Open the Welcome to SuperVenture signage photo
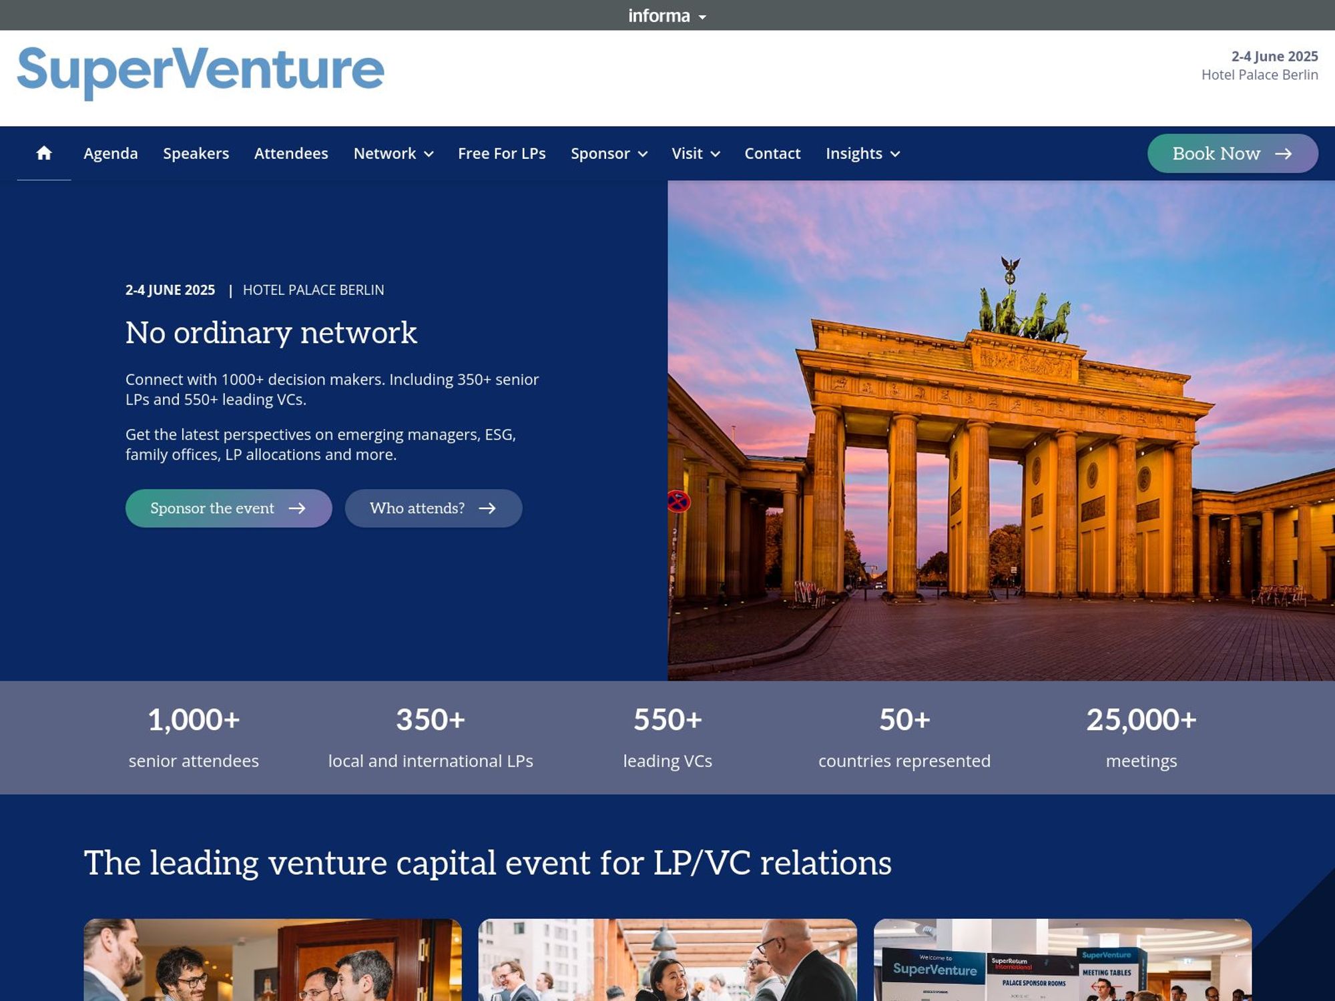1335x1001 pixels. [x=1063, y=960]
